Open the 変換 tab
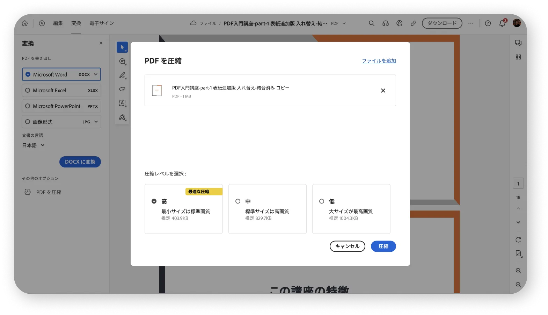Image resolution: width=548 pixels, height=315 pixels. click(x=76, y=23)
